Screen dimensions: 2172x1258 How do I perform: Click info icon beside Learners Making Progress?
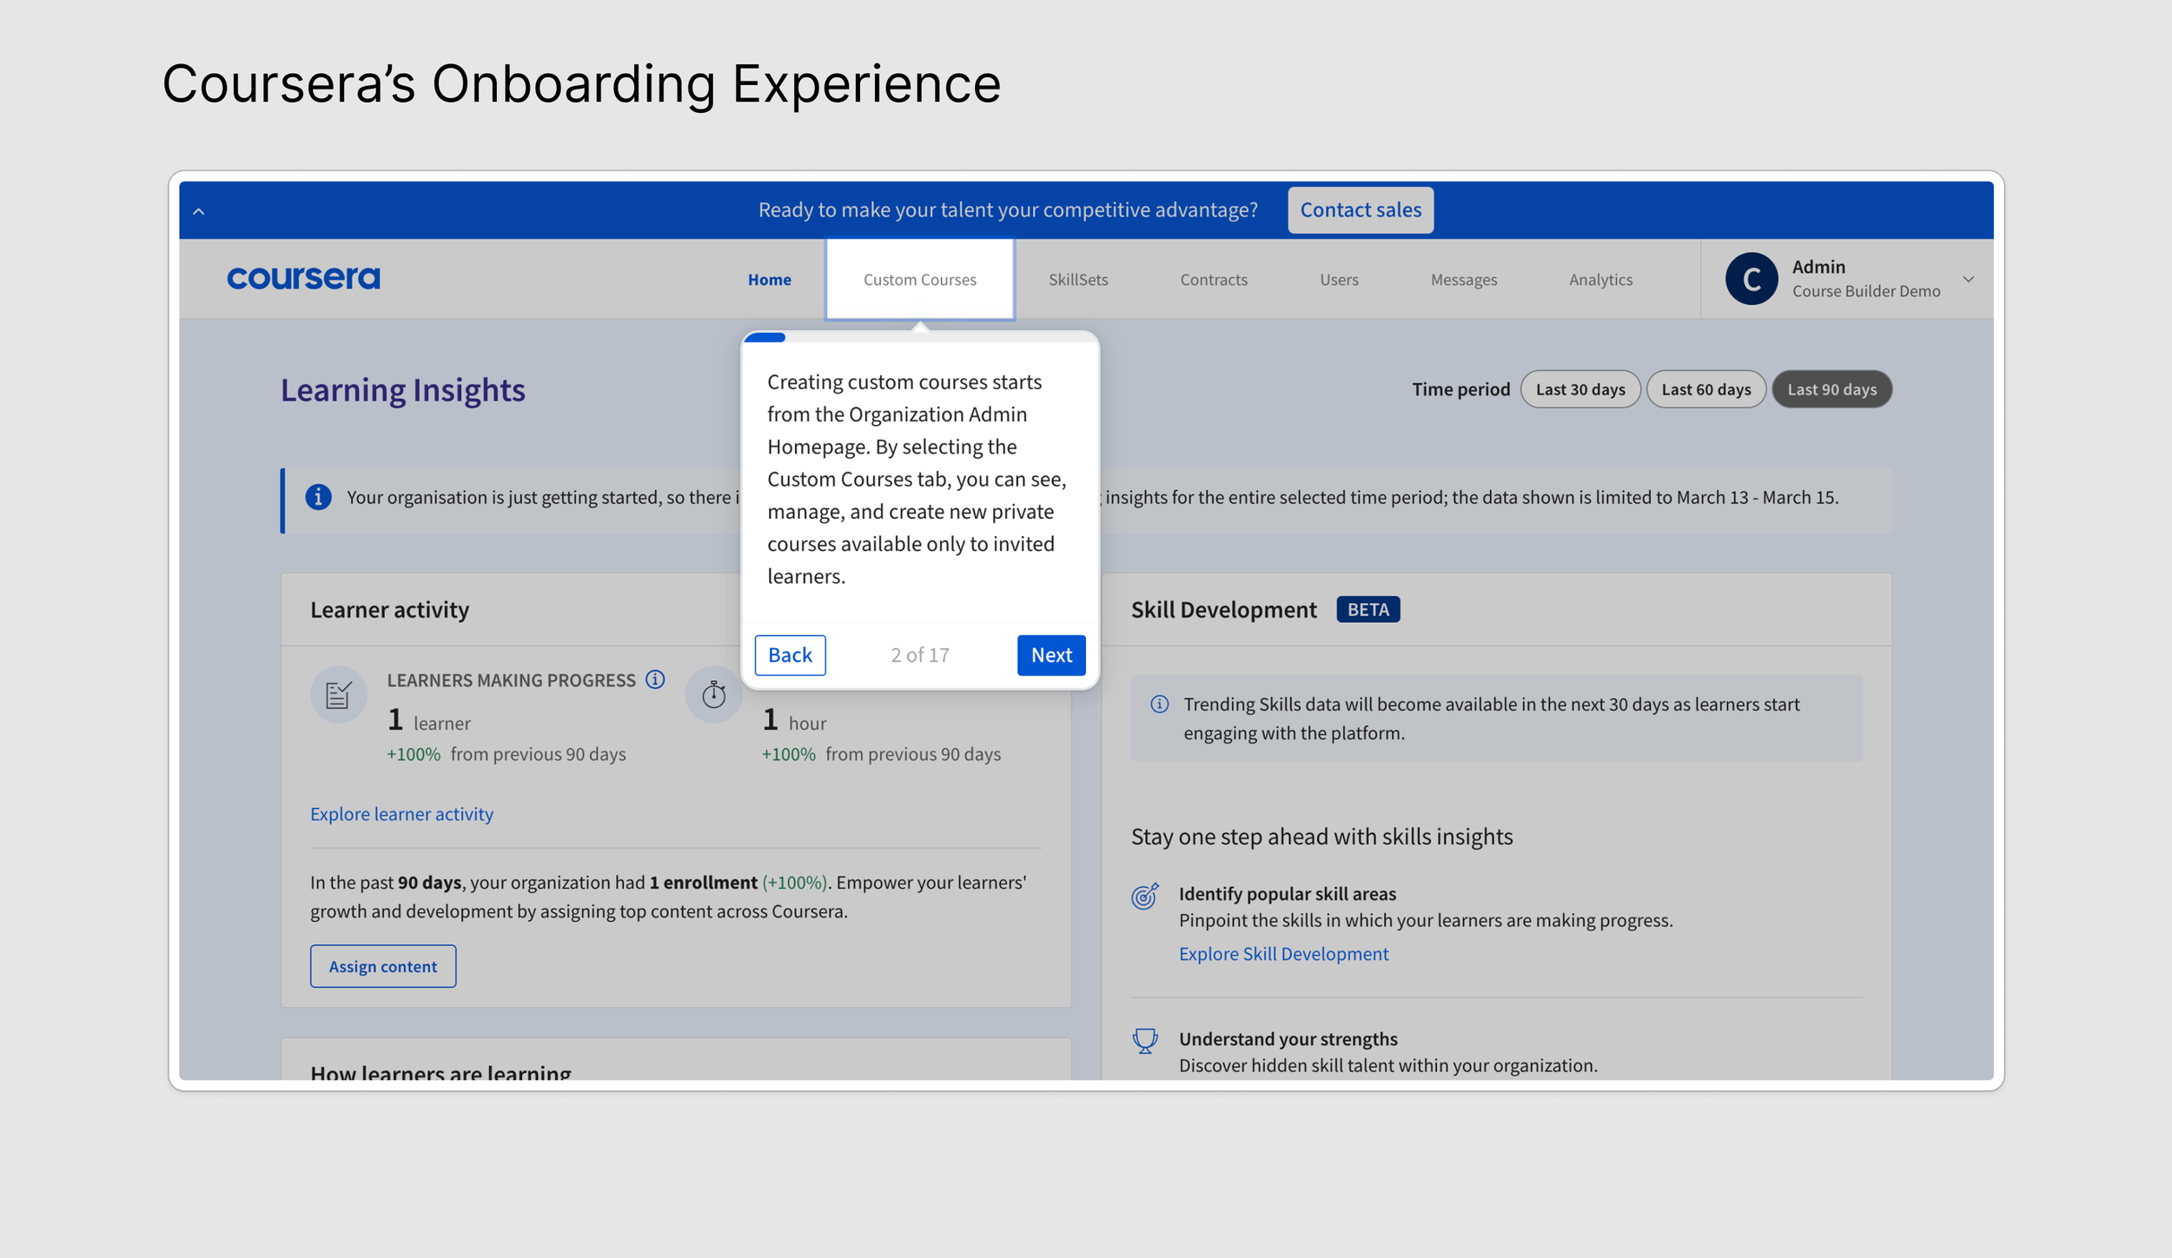coord(656,679)
